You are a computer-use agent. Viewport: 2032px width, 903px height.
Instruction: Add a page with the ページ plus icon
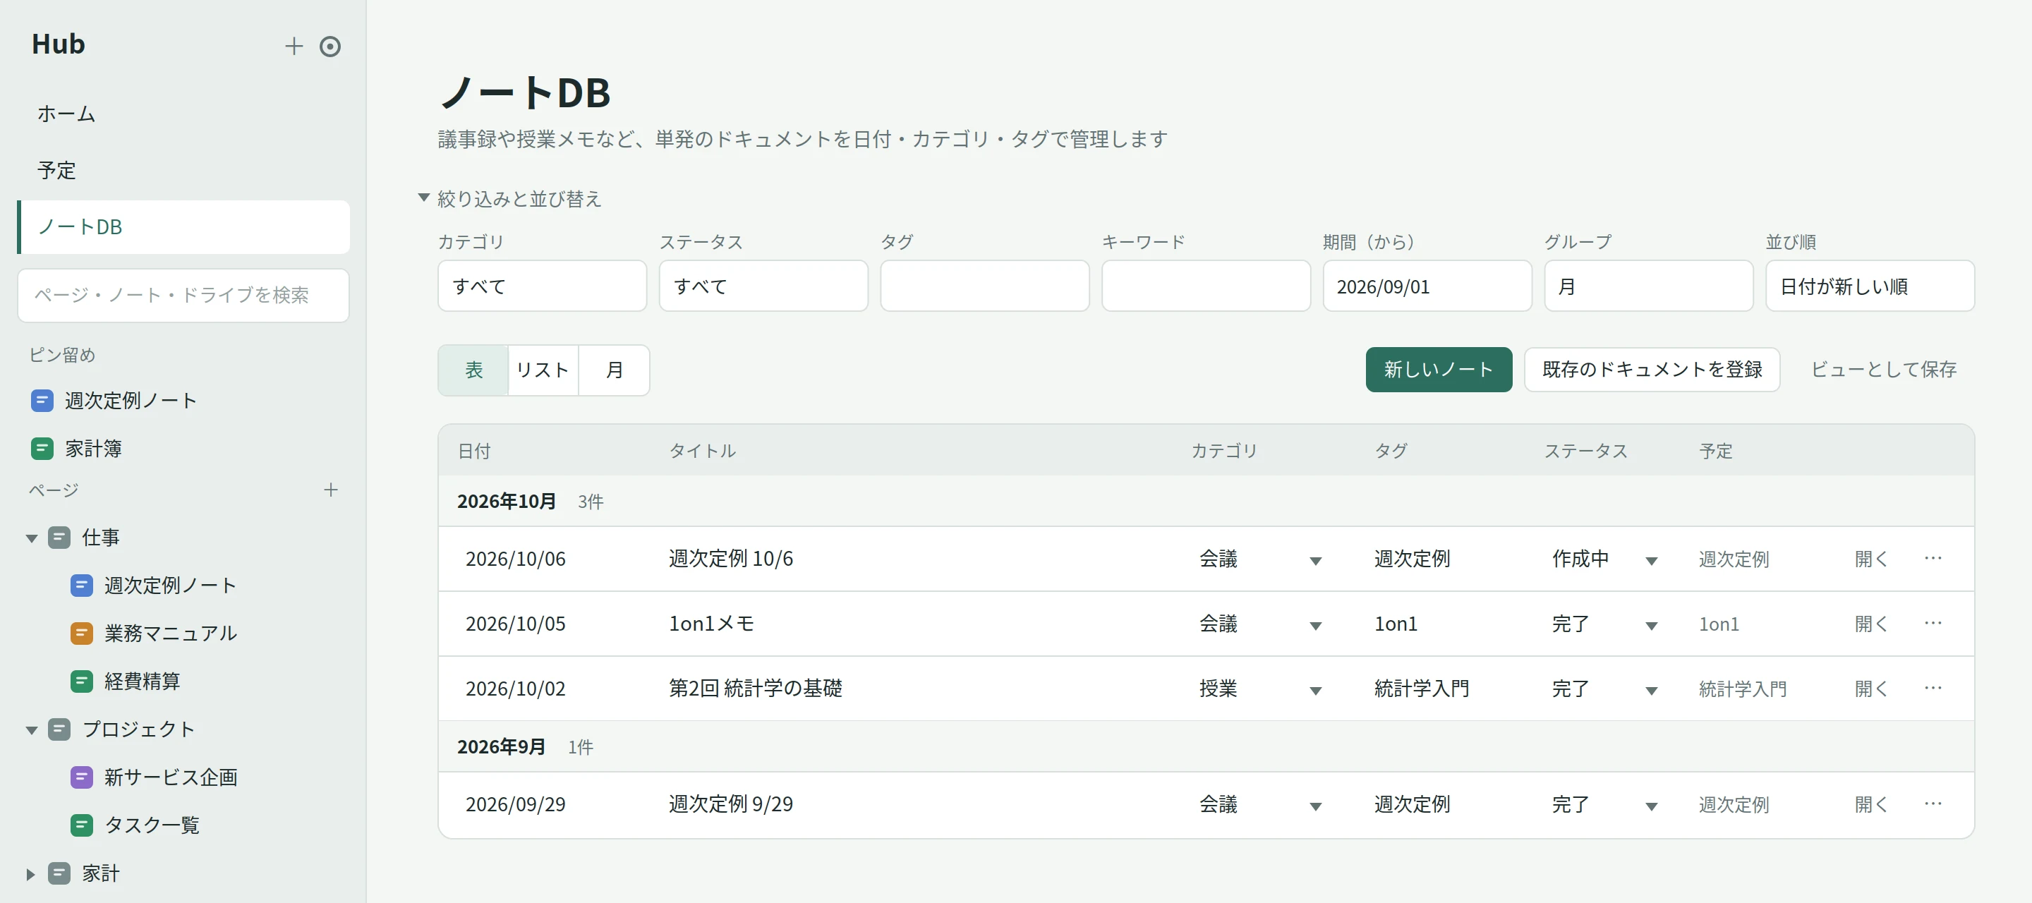330,490
